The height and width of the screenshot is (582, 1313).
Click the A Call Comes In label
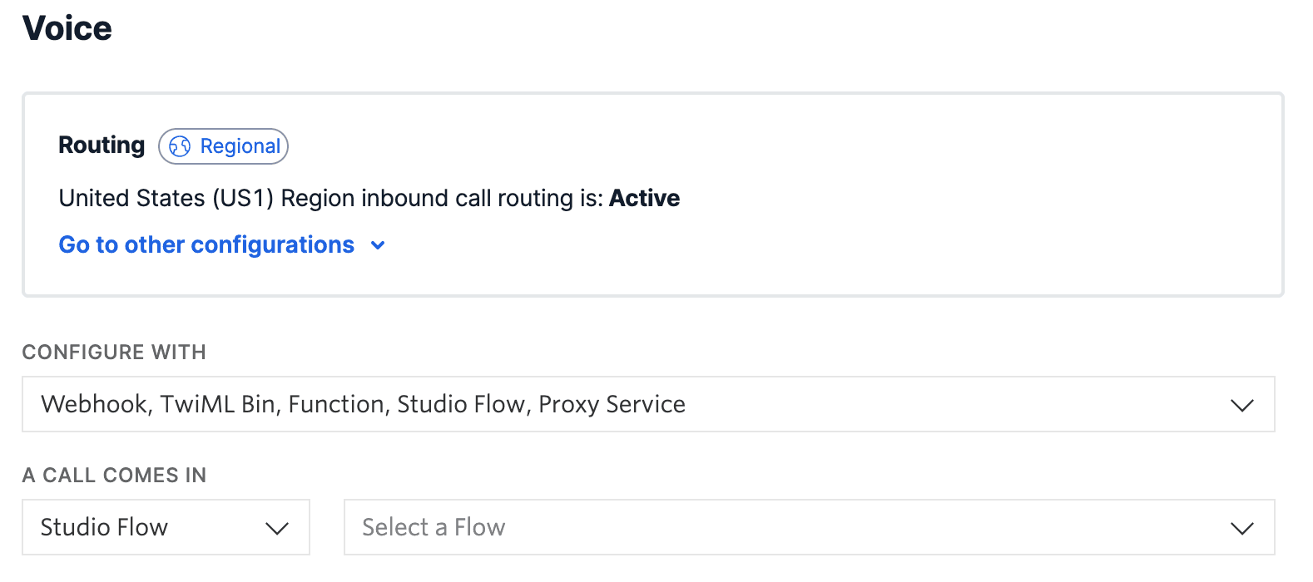tap(114, 475)
